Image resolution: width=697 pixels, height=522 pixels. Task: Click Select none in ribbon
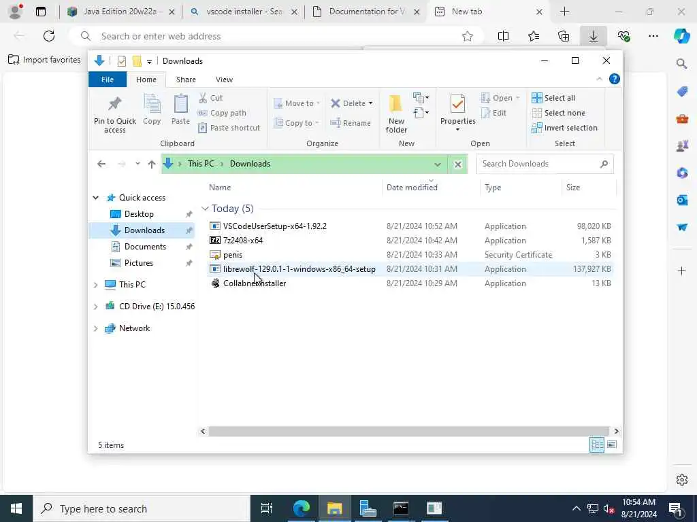[558, 113]
